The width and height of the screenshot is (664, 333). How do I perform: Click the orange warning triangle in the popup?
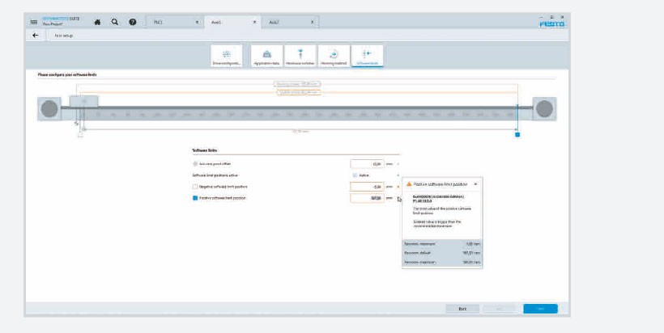coord(409,184)
